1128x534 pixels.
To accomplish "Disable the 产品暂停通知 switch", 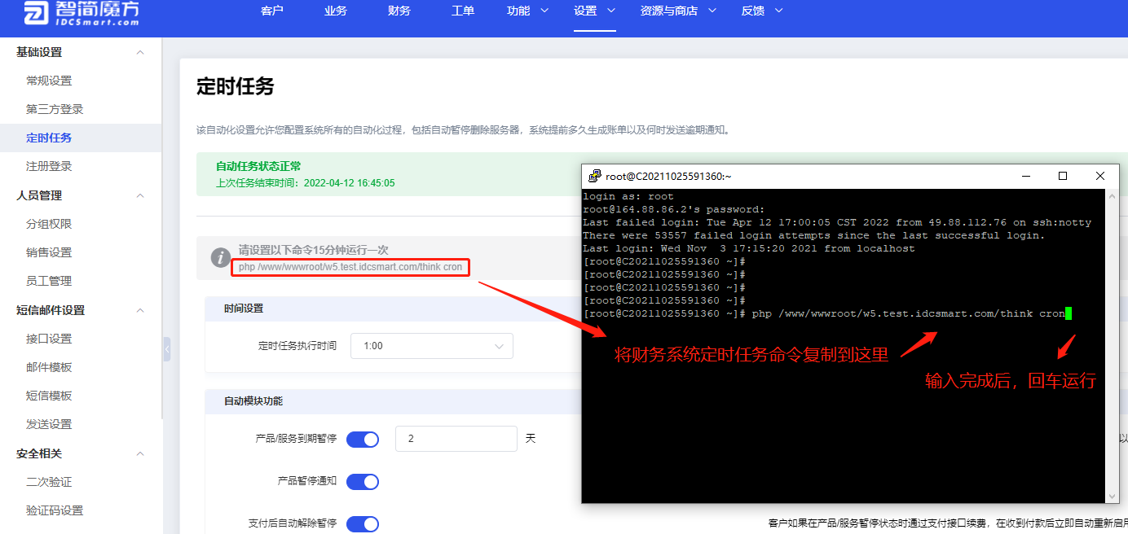I will pos(363,482).
